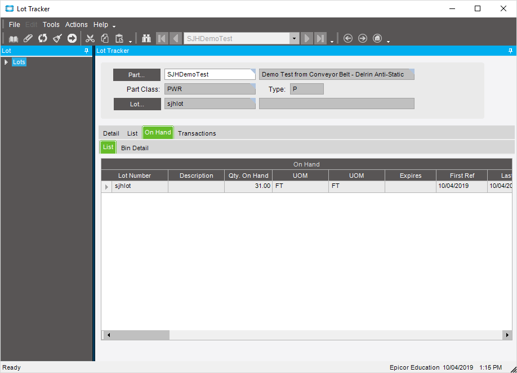Open the Tools menu
Viewport: 517px width, 373px height.
pyautogui.click(x=51, y=25)
